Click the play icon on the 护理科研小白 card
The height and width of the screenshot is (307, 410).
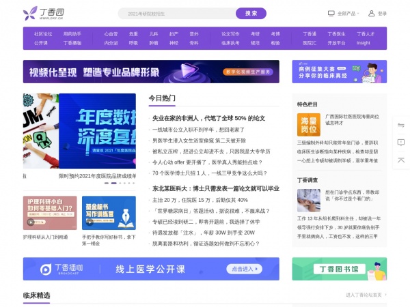[x=31, y=222]
